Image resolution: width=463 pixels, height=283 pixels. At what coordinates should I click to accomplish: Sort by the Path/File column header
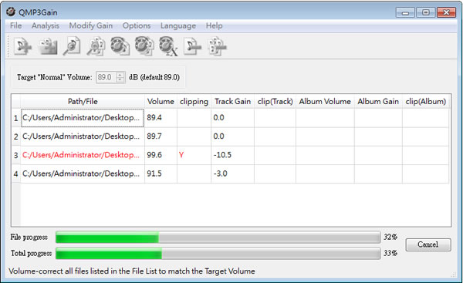(83, 102)
